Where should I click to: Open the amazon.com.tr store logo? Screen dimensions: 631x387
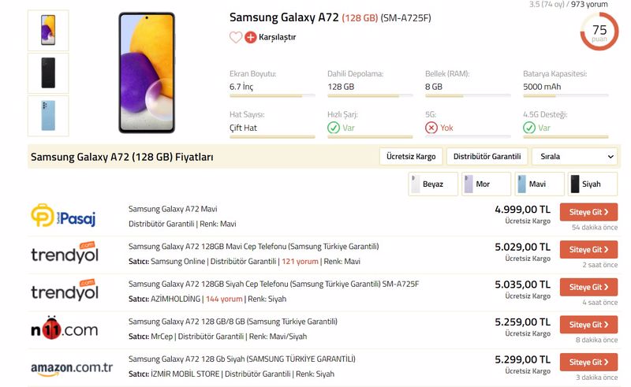pos(72,369)
